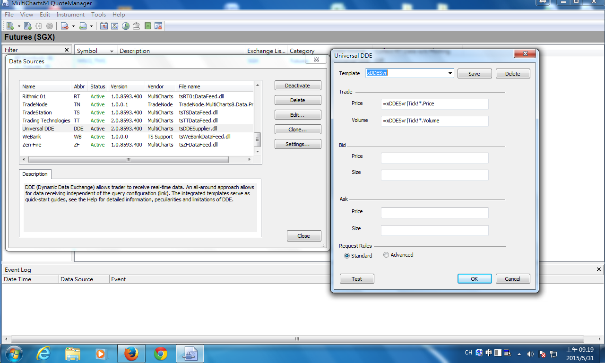Select the Zen-Fire data source row

tap(137, 145)
